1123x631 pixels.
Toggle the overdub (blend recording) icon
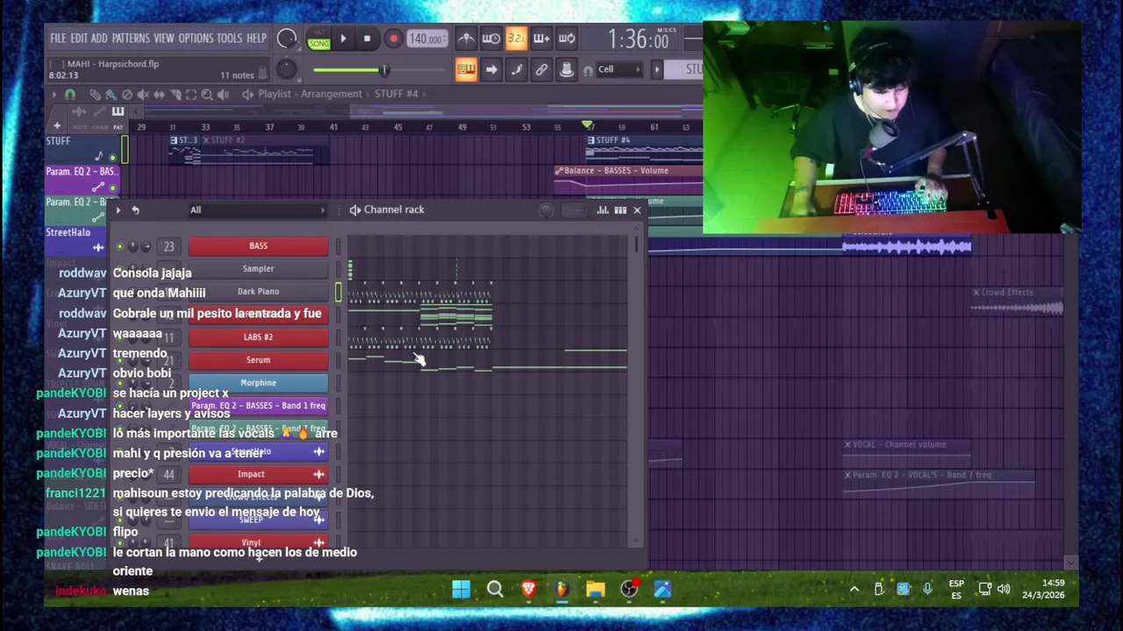541,39
